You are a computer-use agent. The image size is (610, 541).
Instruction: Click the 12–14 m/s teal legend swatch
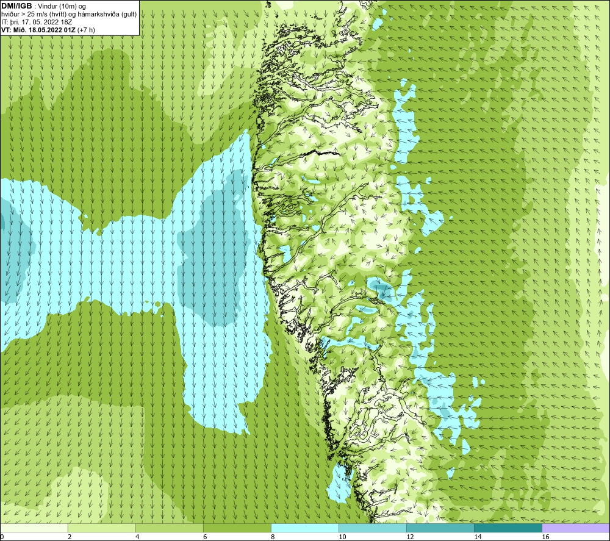pos(440,528)
